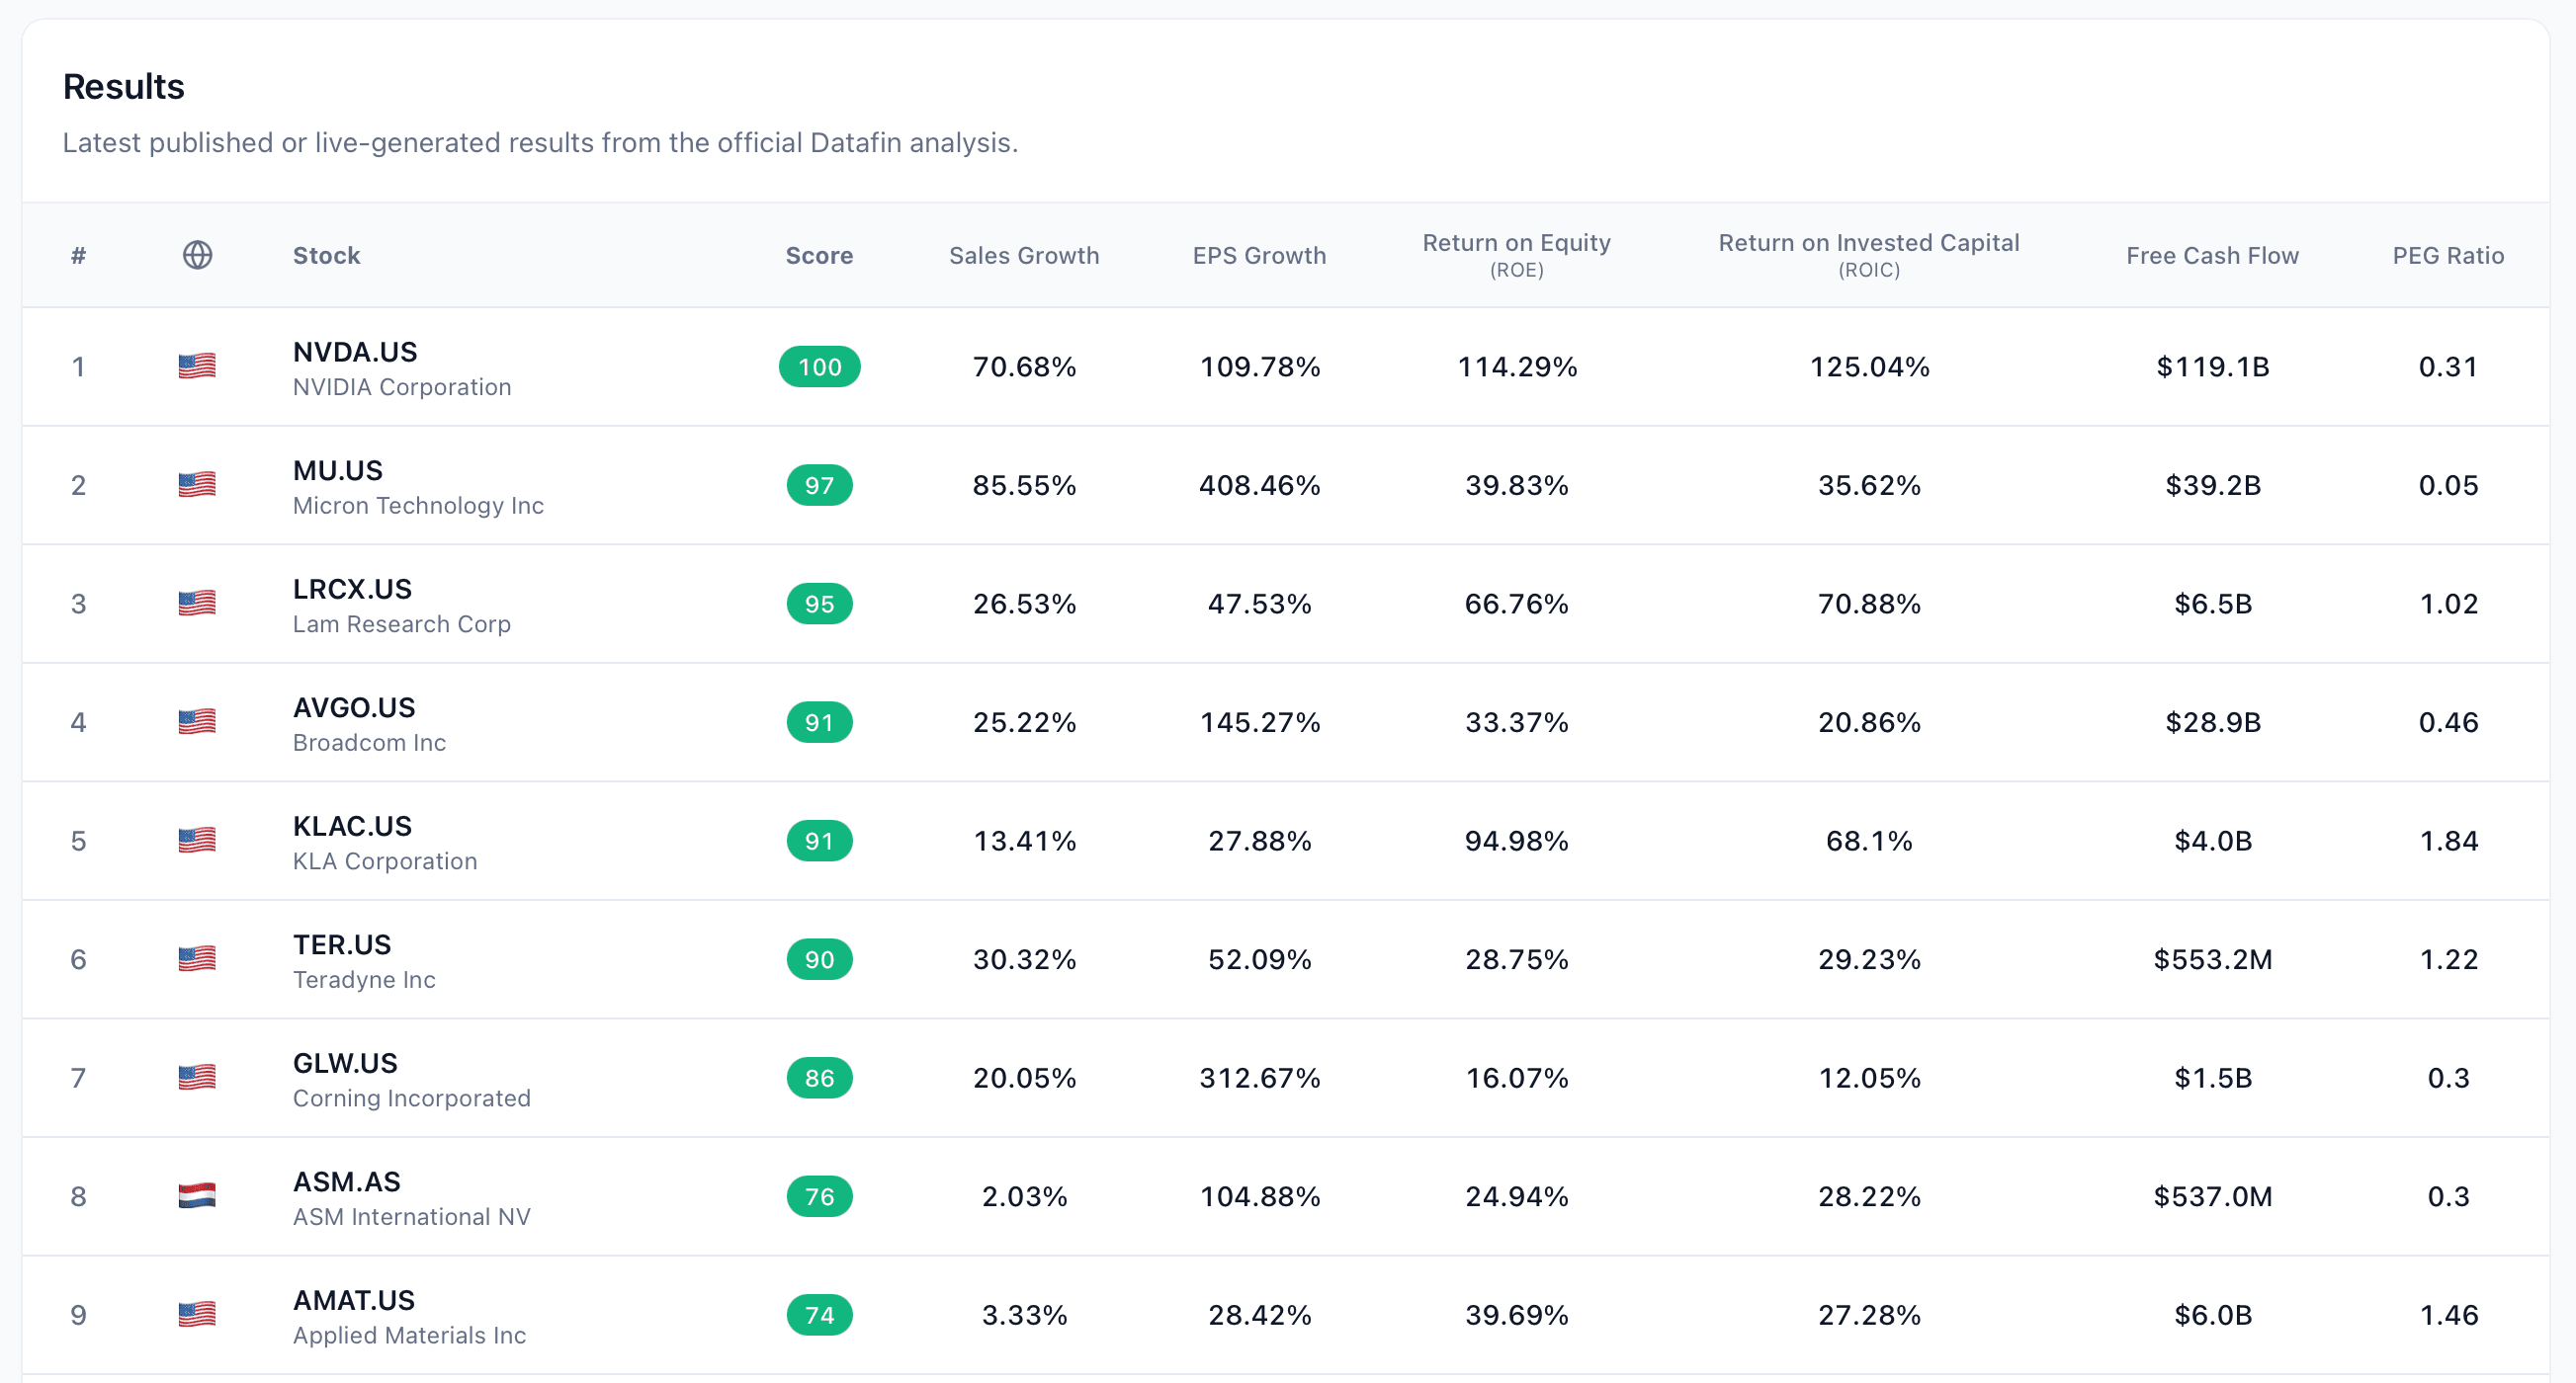Viewport: 2576px width, 1383px height.
Task: Click the US flag in the KLAC.US row
Action: click(x=197, y=840)
